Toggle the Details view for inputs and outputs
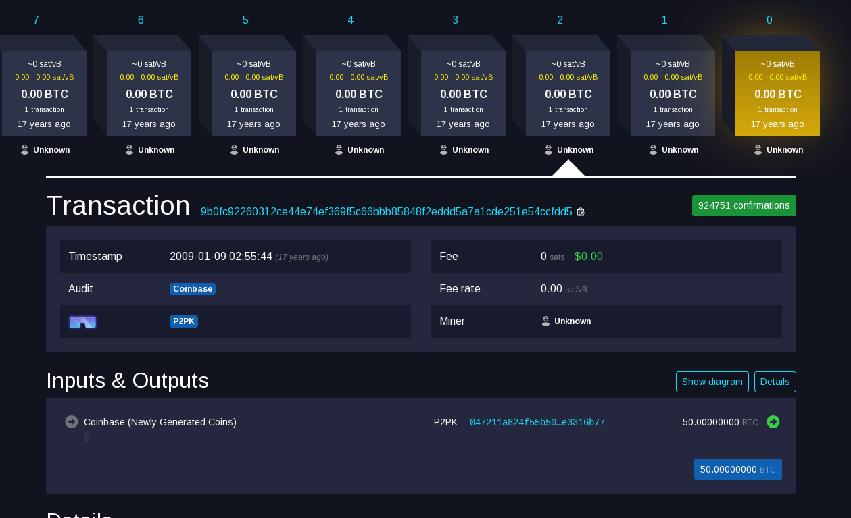 [775, 382]
